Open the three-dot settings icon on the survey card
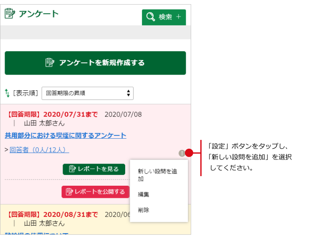Viewport: 313px width, 239px height. [182, 153]
